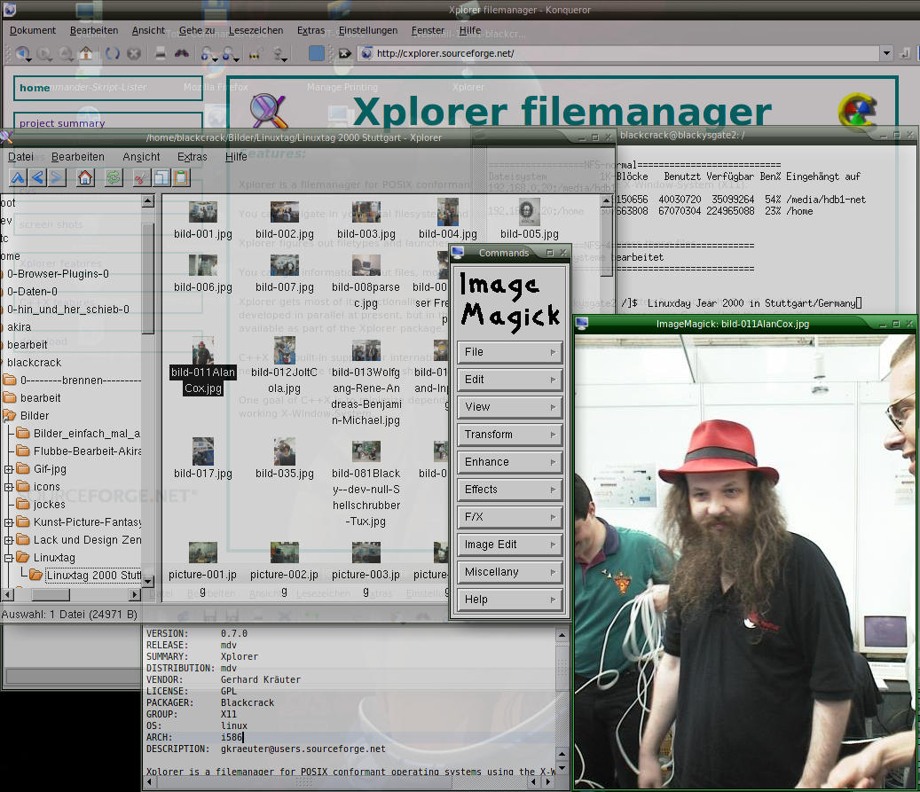The height and width of the screenshot is (792, 920).
Task: Select the Bilder folder in tree
Action: 35,416
